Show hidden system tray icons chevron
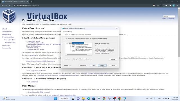The height and width of the screenshot is (101, 180). click(147, 98)
